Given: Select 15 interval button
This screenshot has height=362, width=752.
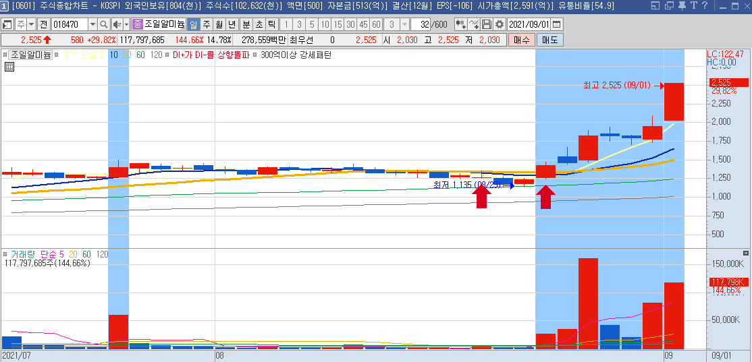Looking at the screenshot, I should point(338,24).
